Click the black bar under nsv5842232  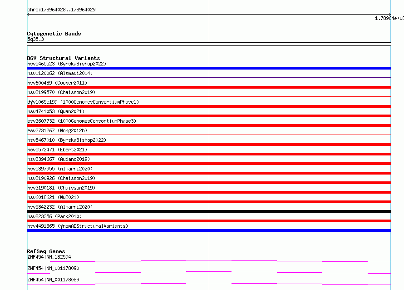tap(209, 211)
